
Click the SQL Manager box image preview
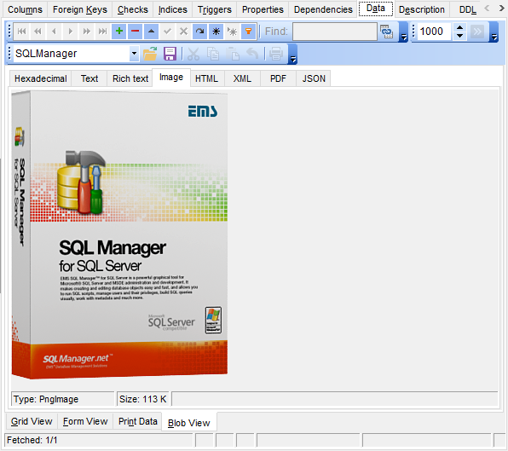(x=119, y=235)
